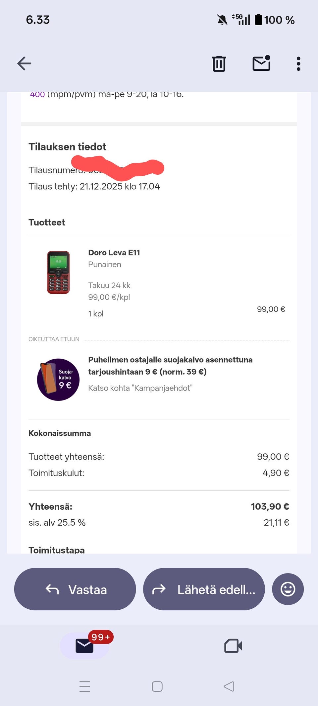The image size is (318, 706).
Task: Open the Doro Leva E11 product title
Action: (114, 253)
